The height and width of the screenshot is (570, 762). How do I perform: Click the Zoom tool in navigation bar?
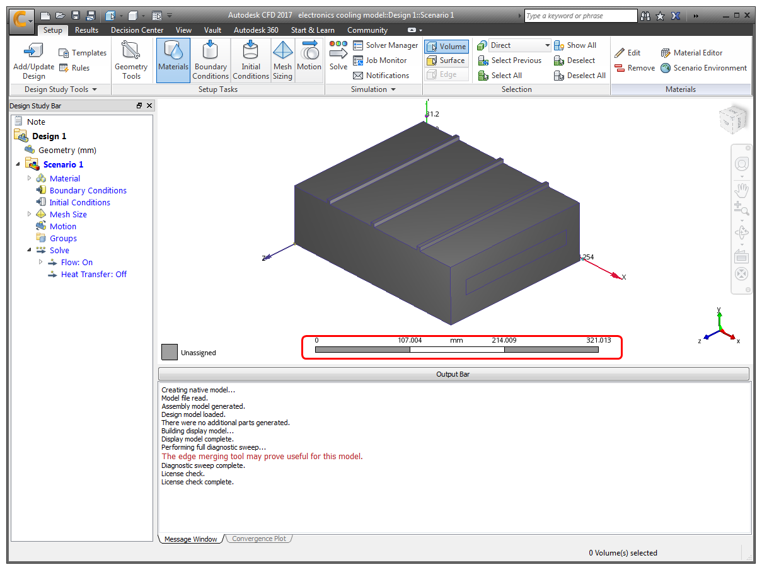[x=742, y=210]
